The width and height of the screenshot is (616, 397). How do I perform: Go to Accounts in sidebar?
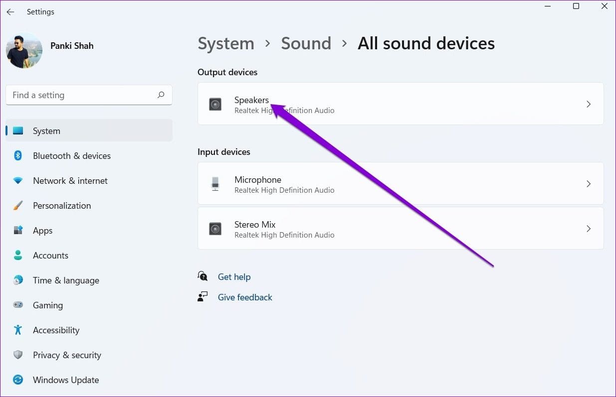point(50,256)
